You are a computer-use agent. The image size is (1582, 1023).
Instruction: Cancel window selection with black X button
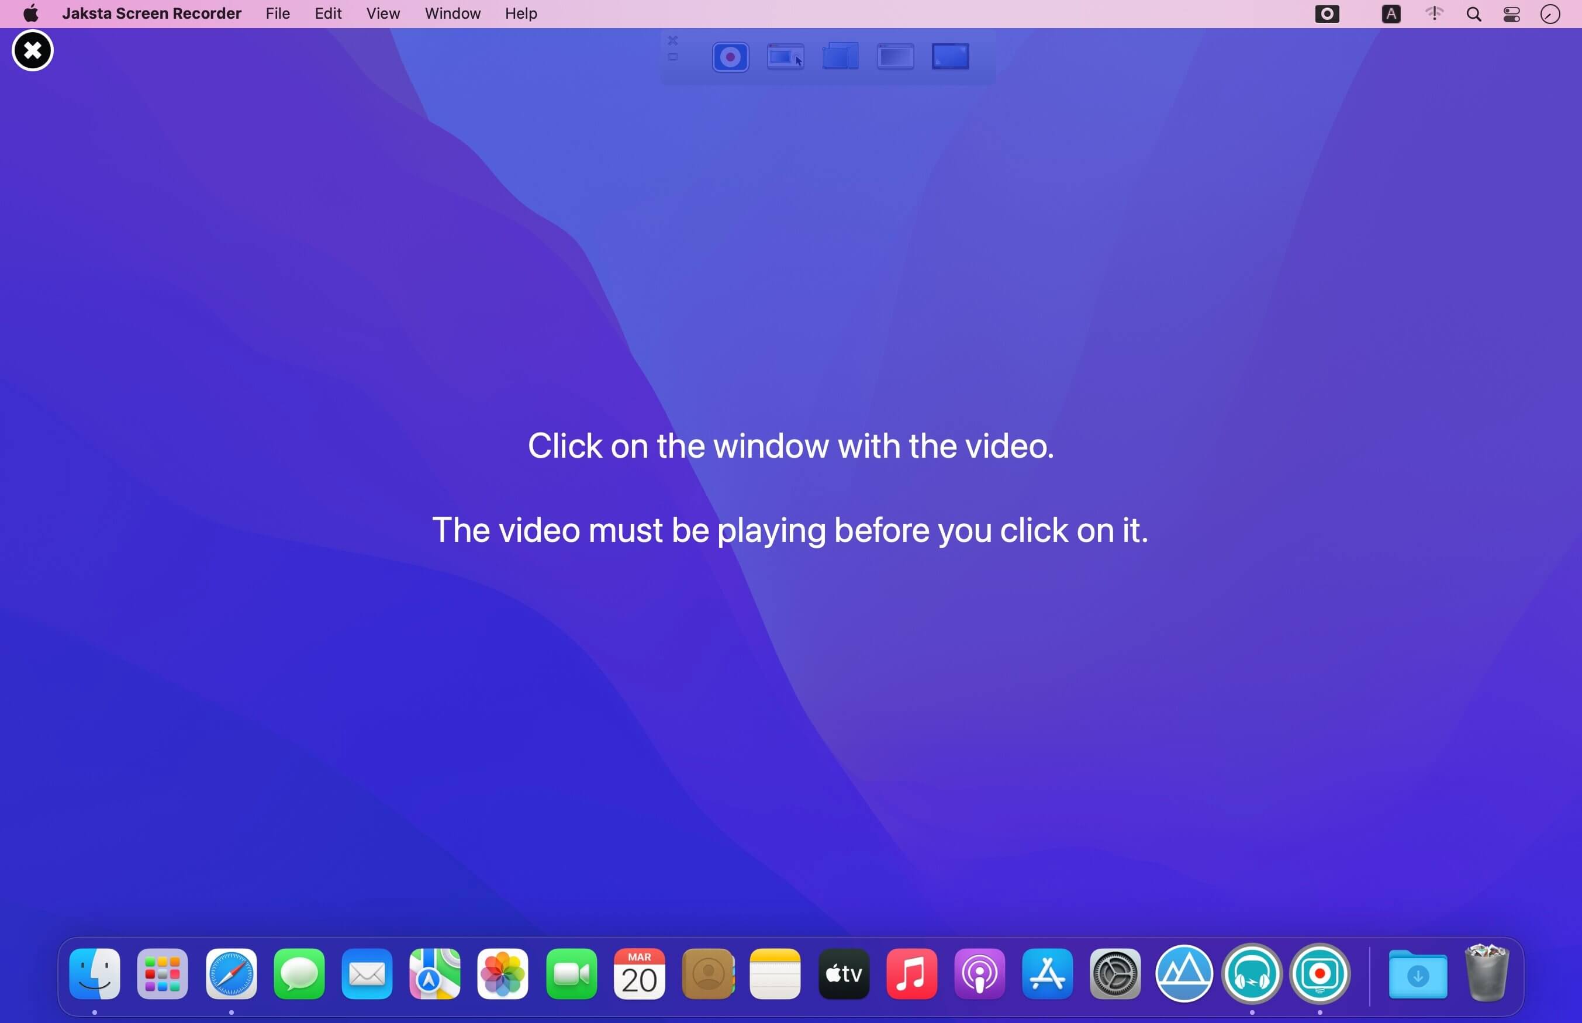click(33, 50)
